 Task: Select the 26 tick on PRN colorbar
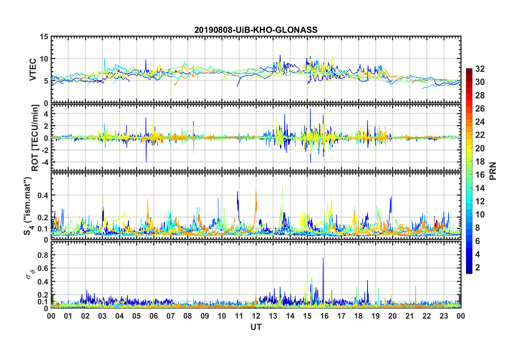point(480,109)
